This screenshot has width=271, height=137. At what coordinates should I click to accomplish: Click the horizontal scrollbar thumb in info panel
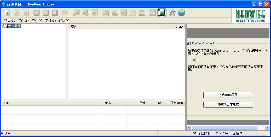pyautogui.click(x=224, y=128)
